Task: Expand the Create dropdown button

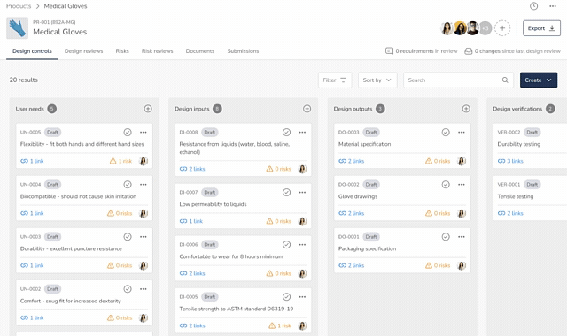Action: point(539,80)
